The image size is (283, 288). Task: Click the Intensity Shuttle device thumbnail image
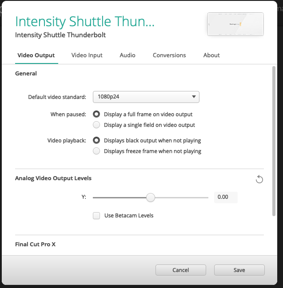[235, 24]
